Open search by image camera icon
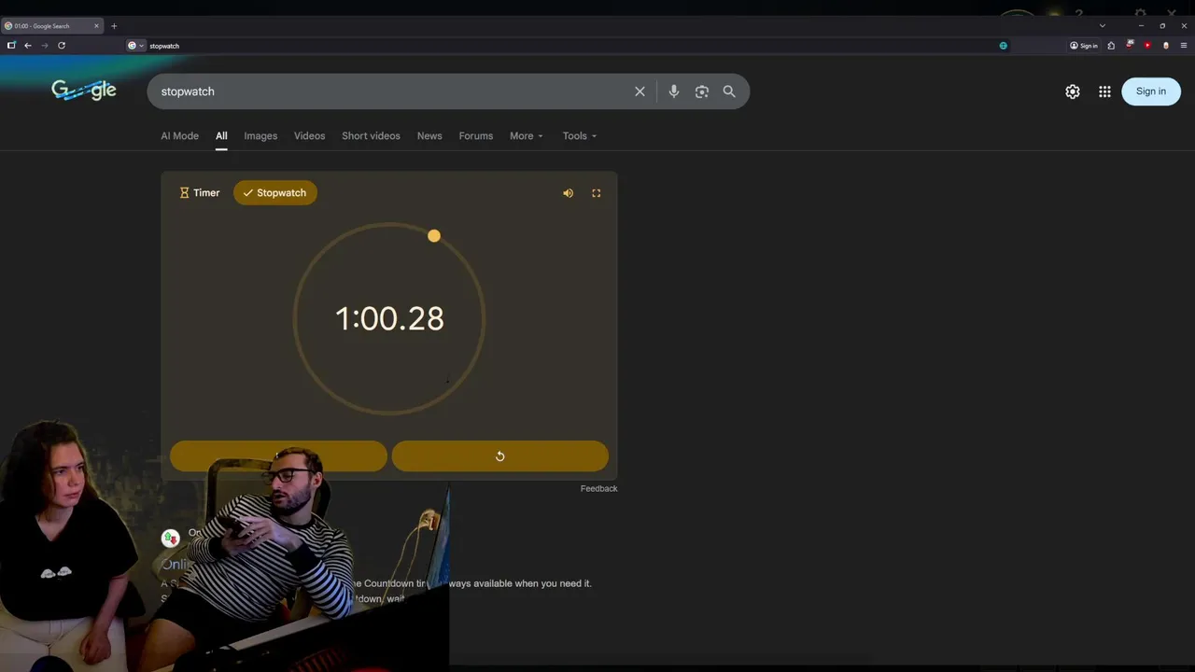 [702, 91]
